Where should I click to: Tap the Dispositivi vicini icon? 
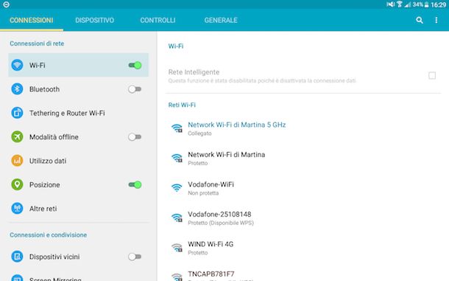tap(17, 257)
